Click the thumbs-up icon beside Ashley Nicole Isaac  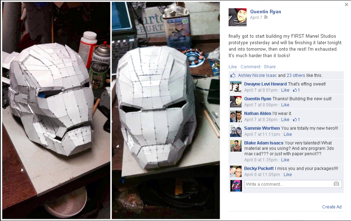click(233, 75)
